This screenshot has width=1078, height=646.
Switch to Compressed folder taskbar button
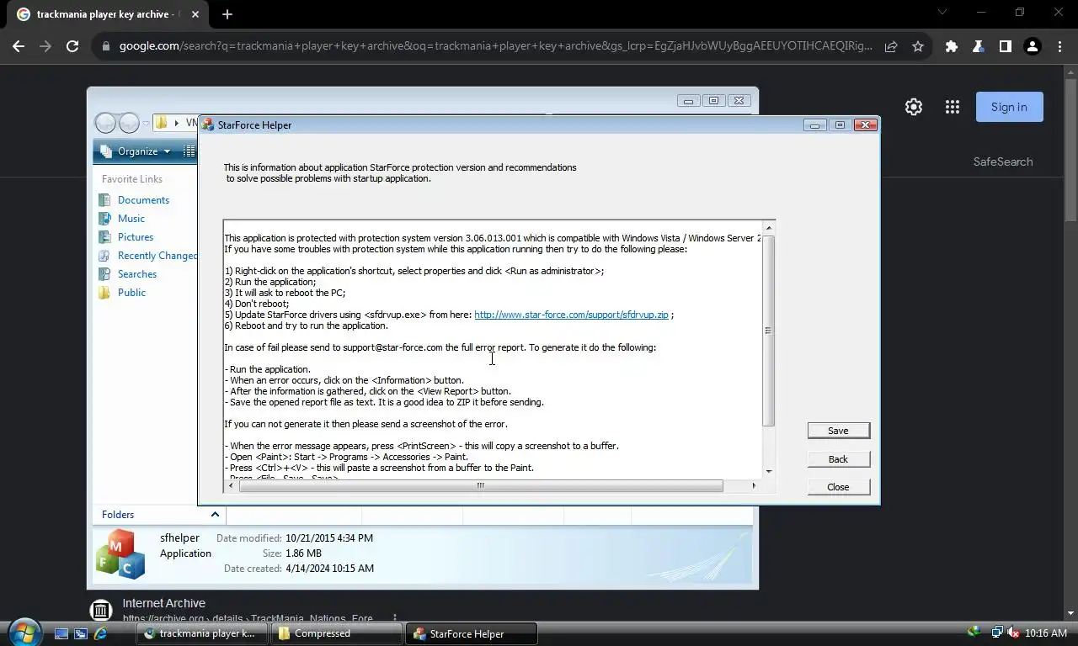[x=337, y=633]
